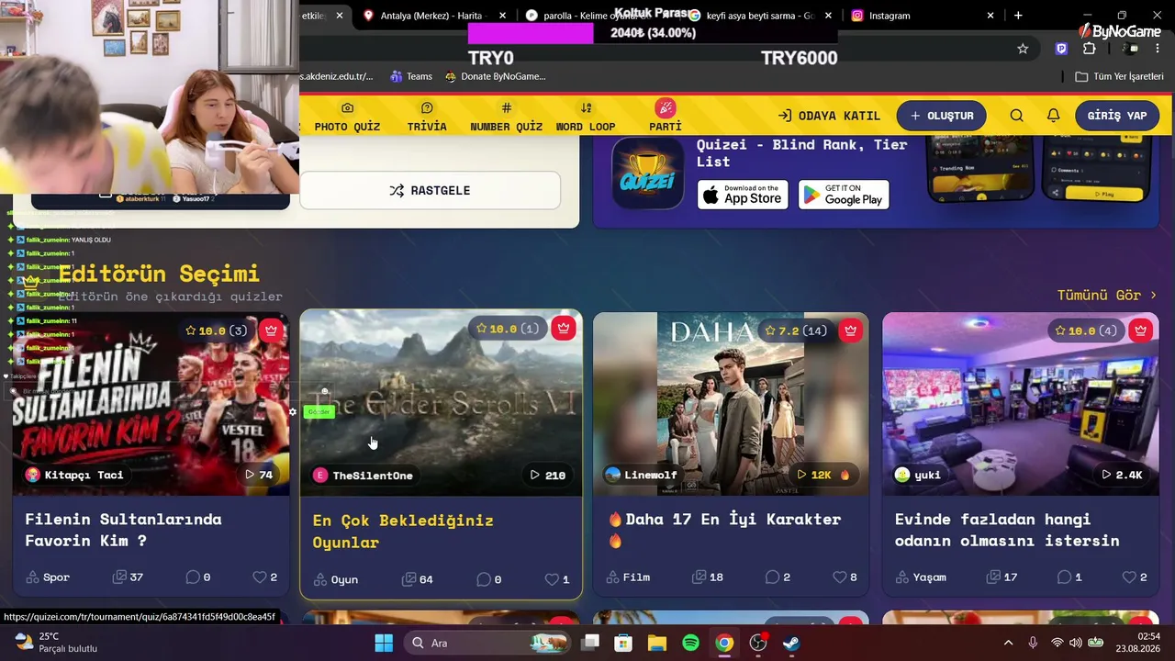
Task: Open the Daha 17 quiz thumbnail
Action: click(731, 404)
